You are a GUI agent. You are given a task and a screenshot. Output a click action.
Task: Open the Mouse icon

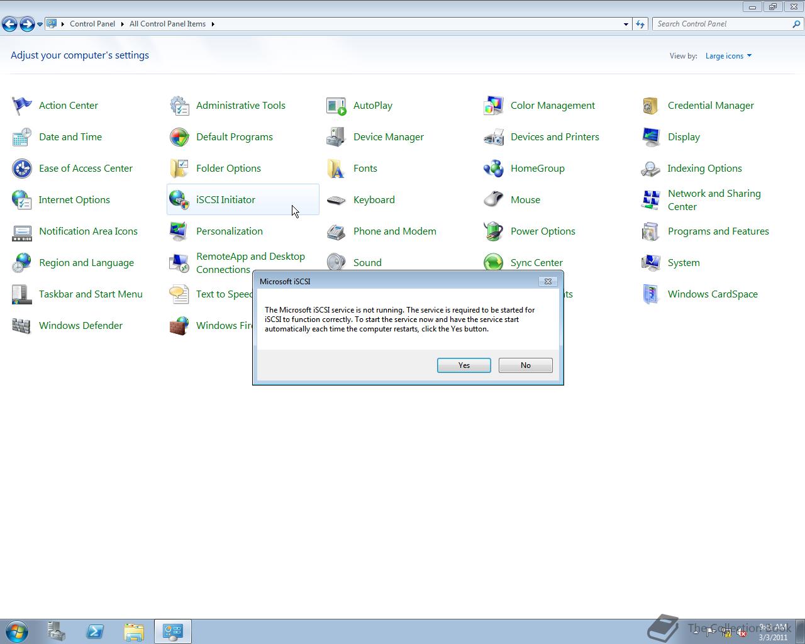[494, 199]
